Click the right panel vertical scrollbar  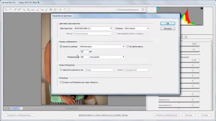[212, 76]
